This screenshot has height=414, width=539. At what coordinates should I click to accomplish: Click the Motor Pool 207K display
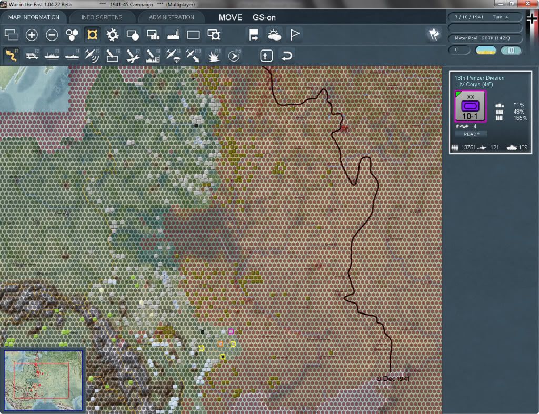tap(485, 38)
